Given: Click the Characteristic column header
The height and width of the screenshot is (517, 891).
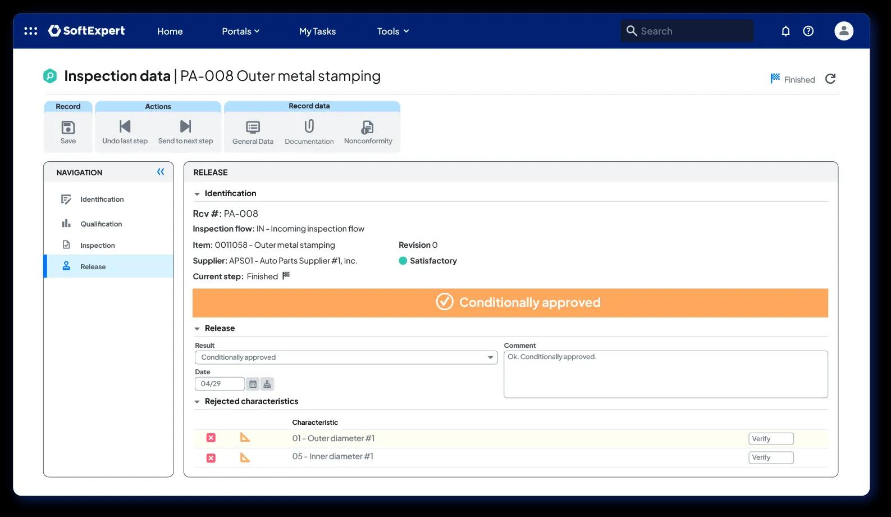Looking at the screenshot, I should click(315, 423).
